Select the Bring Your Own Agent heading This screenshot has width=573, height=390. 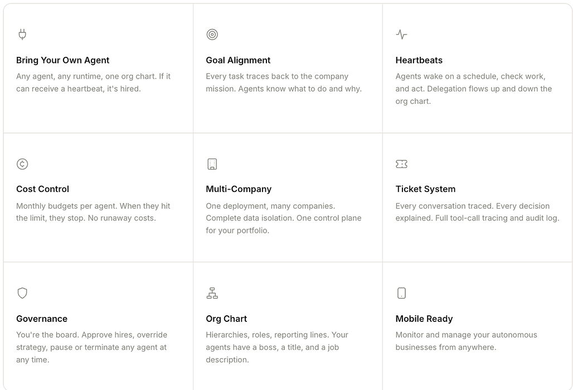[62, 60]
